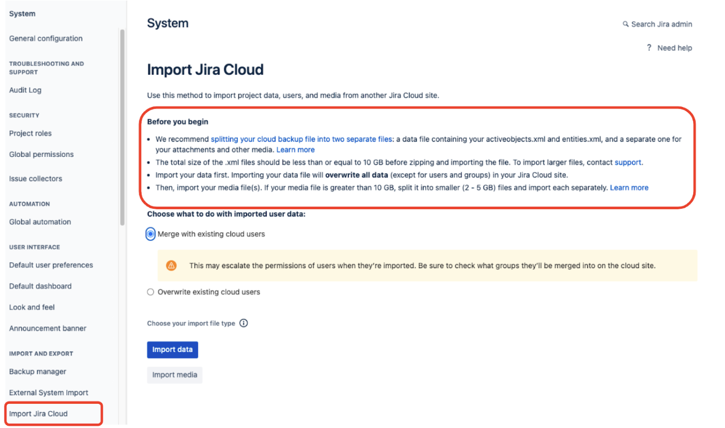Open General configuration in sidebar
The image size is (725, 428).
tap(46, 39)
